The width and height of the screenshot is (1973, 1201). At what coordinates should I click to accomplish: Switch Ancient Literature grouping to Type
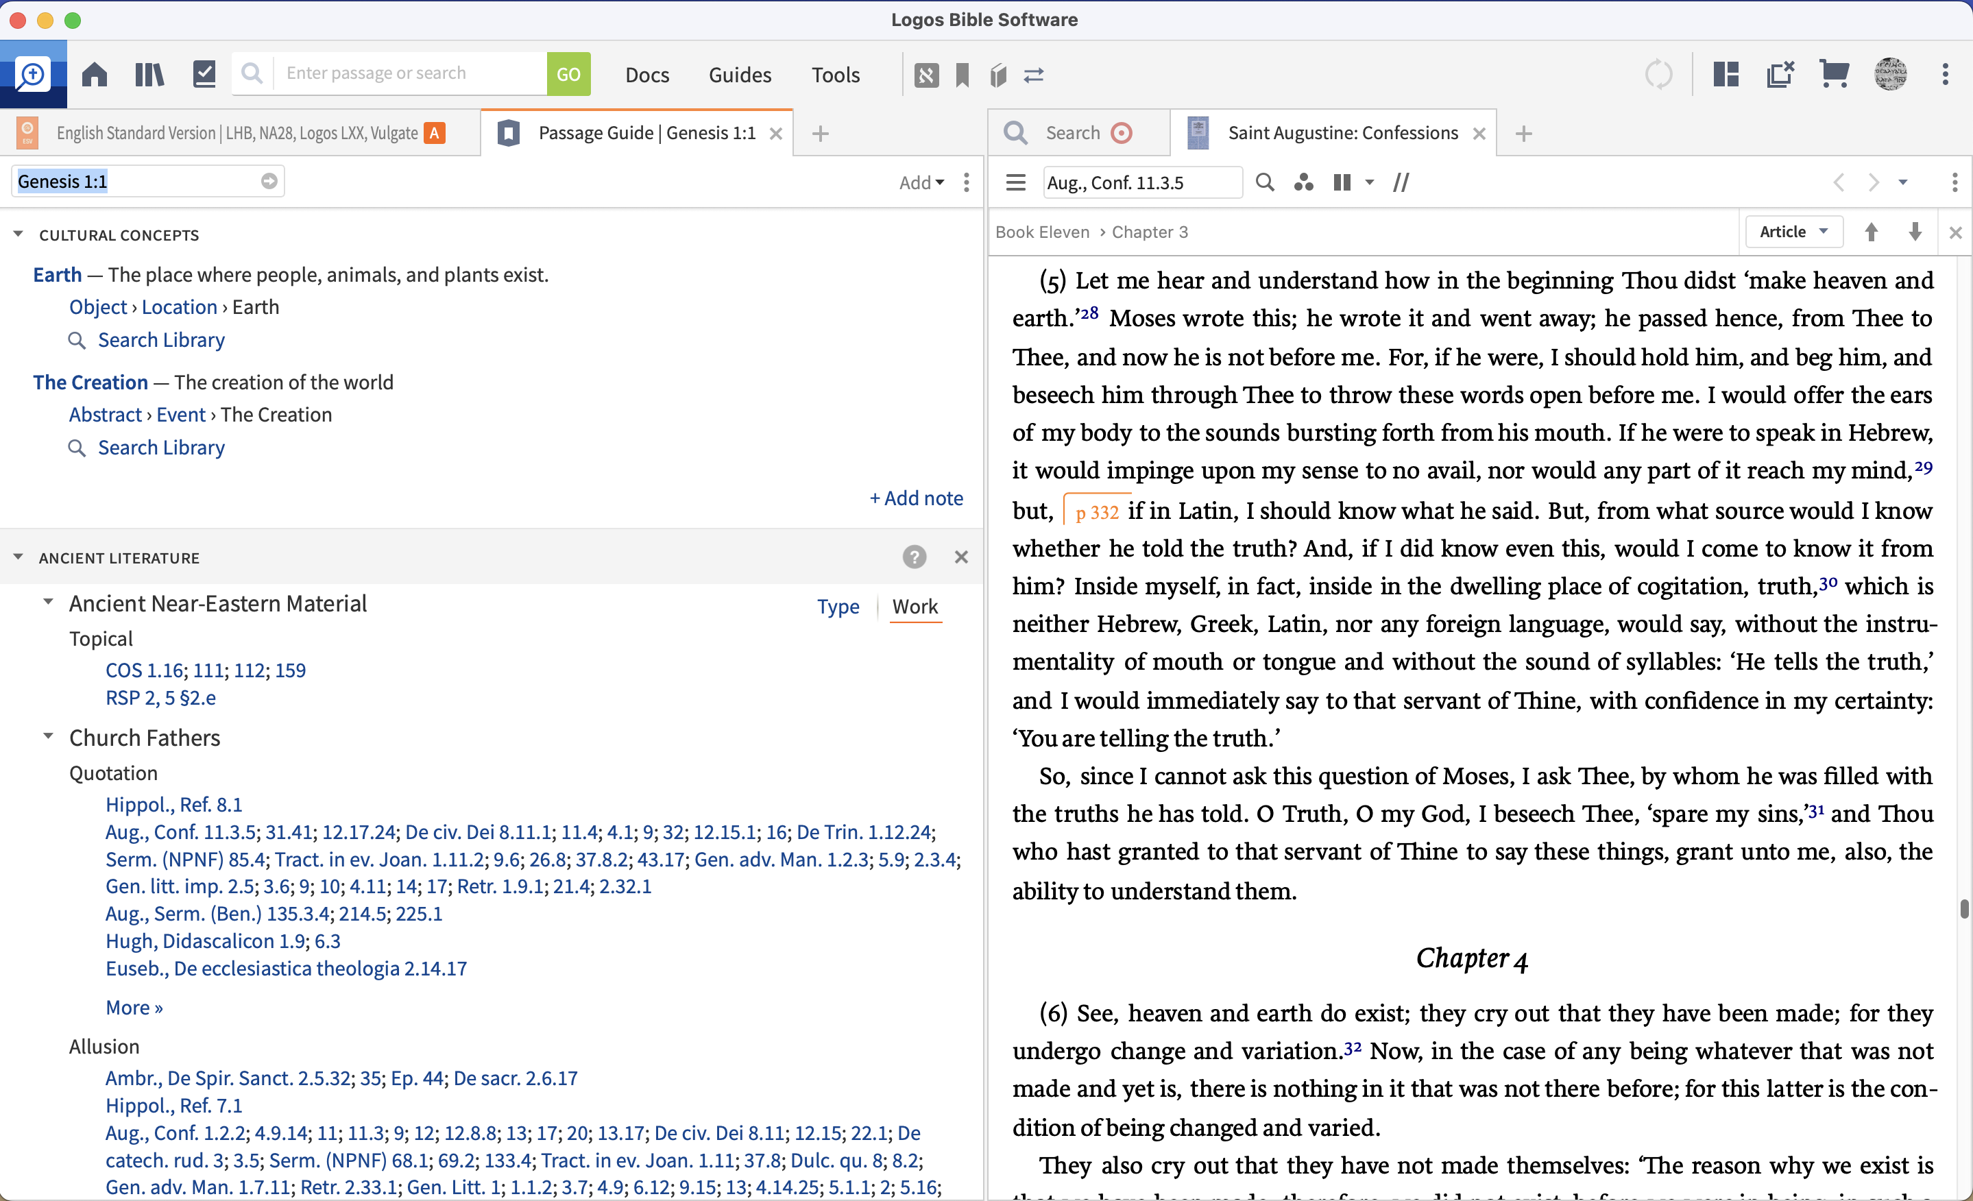838,606
